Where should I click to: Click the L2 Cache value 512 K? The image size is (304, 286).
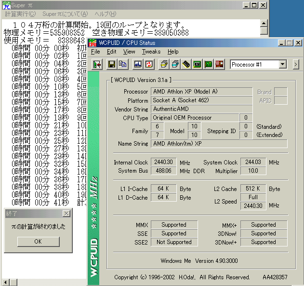coord(253,189)
